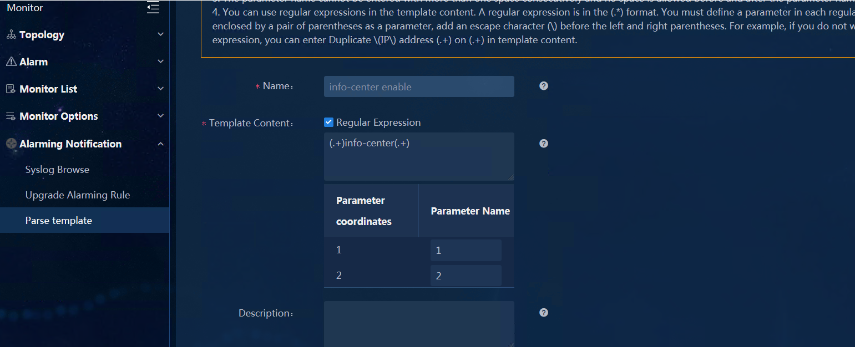855x347 pixels.
Task: Uncheck the Regular Expression checkbox
Action: pos(328,122)
